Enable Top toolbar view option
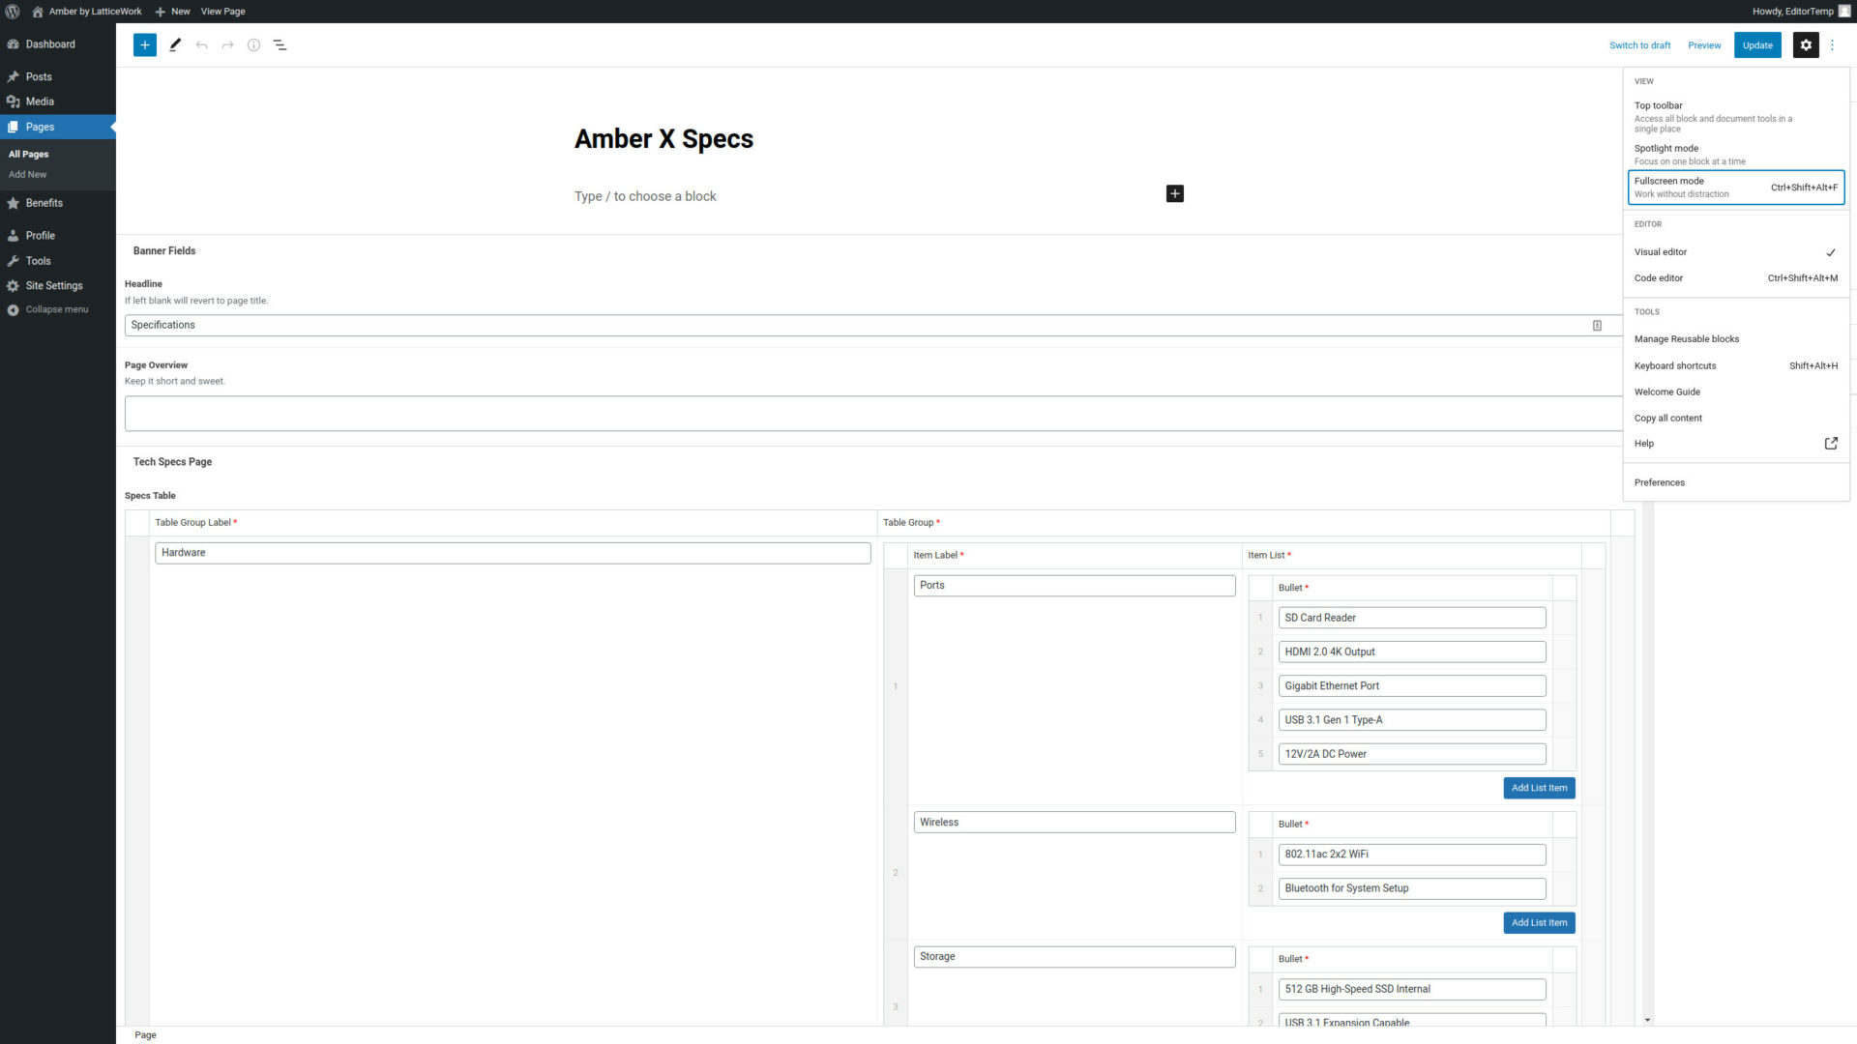Image resolution: width=1857 pixels, height=1044 pixels. click(1735, 116)
